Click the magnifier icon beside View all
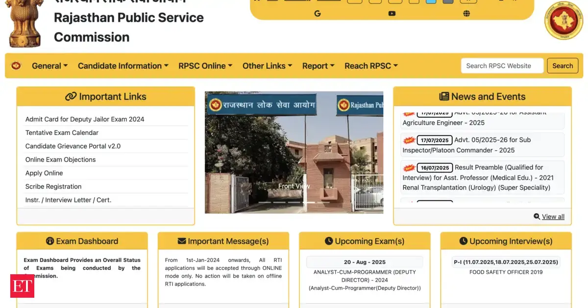The image size is (588, 308). (537, 217)
